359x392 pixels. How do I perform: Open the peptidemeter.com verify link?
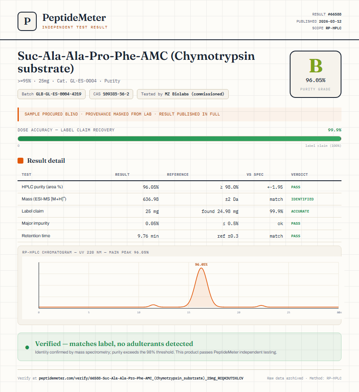coord(141,378)
